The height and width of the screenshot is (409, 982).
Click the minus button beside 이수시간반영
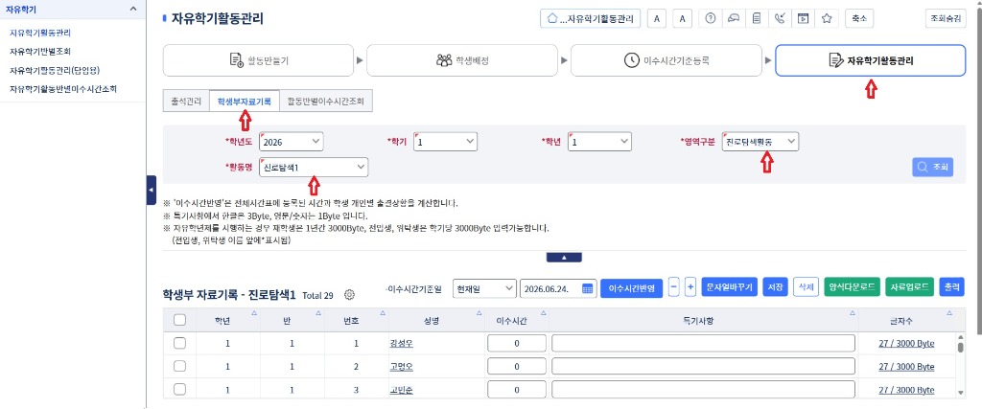click(674, 287)
